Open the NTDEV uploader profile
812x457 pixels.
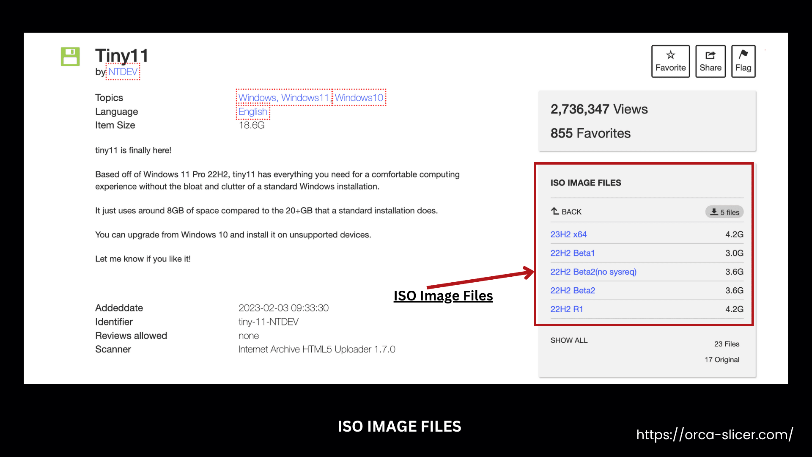pyautogui.click(x=123, y=72)
